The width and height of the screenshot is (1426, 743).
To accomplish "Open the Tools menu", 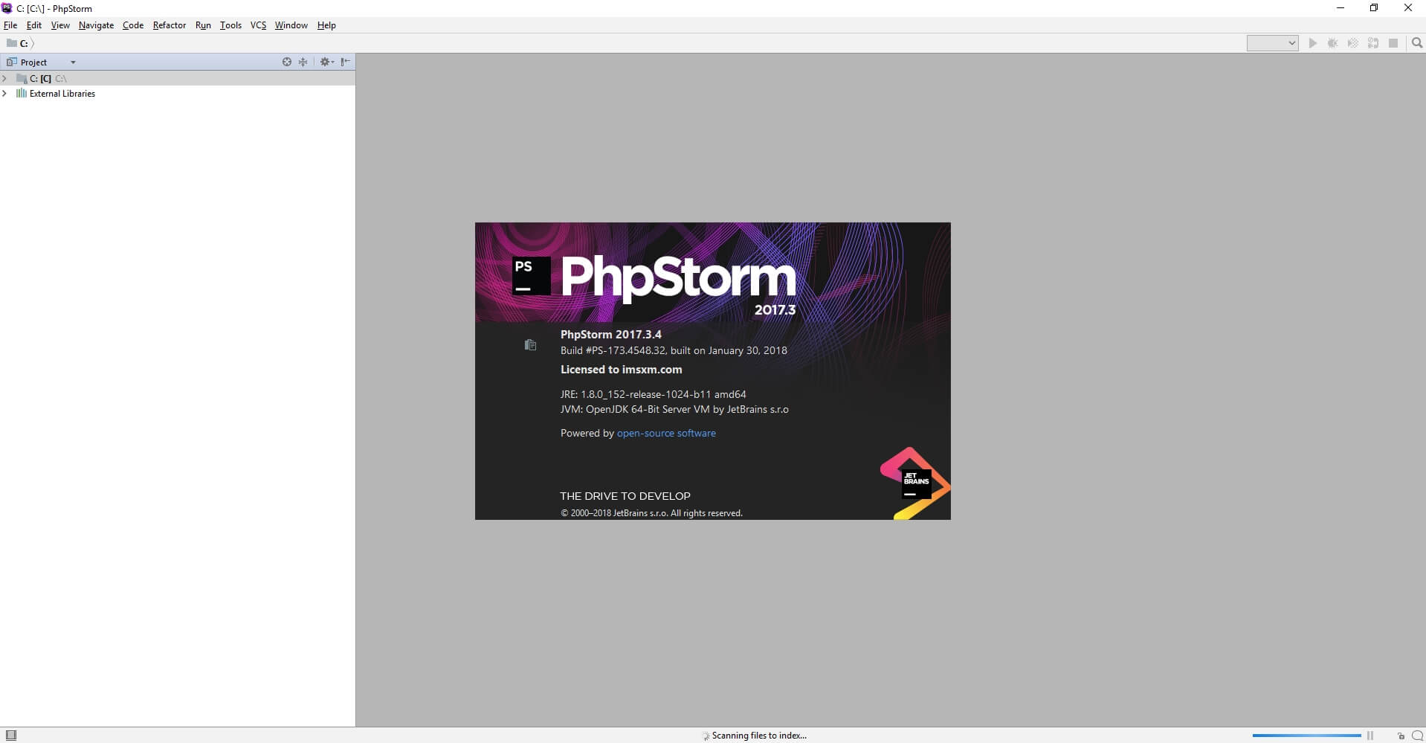I will [x=230, y=25].
